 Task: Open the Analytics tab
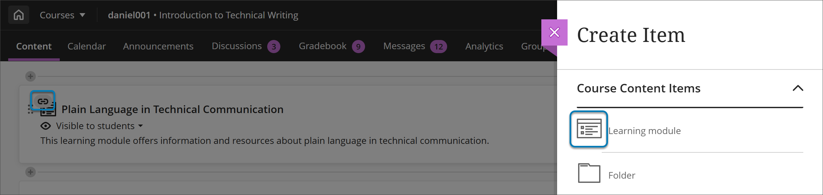pyautogui.click(x=484, y=46)
